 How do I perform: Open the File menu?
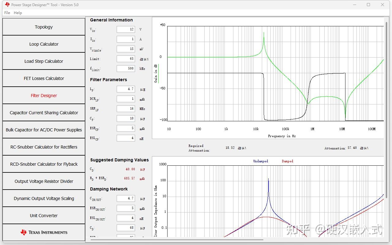(x=7, y=13)
